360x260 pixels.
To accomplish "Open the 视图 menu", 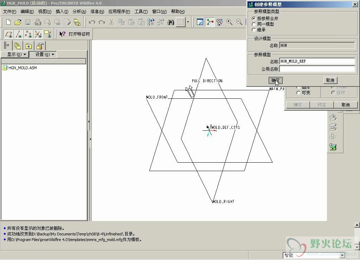I will pyautogui.click(x=45, y=12).
